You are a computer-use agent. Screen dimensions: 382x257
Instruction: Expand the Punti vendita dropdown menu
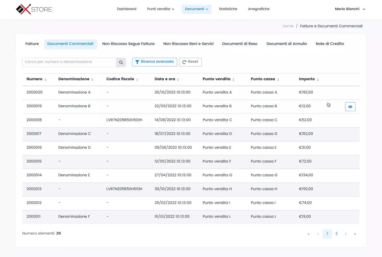161,9
